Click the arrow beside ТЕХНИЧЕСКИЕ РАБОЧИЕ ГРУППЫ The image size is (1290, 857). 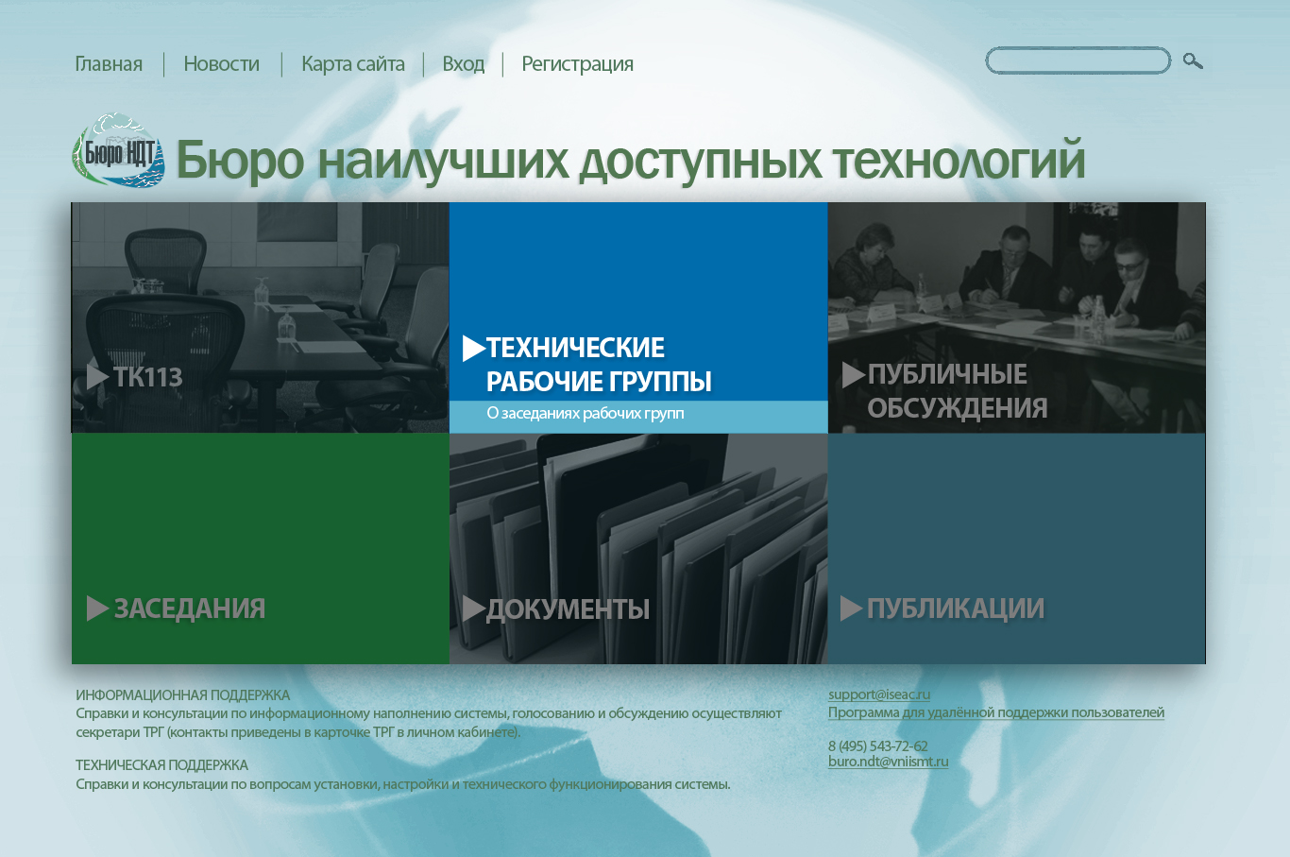point(473,349)
